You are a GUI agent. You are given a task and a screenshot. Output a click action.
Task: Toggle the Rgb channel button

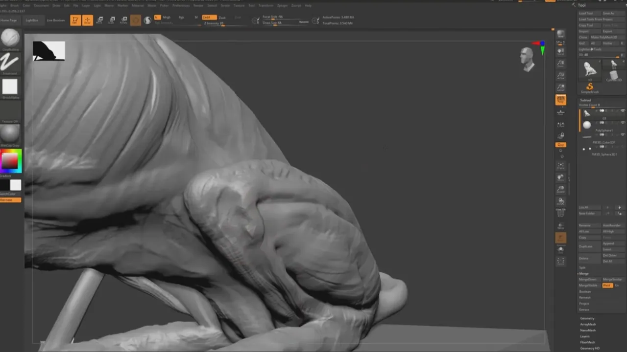tap(181, 17)
